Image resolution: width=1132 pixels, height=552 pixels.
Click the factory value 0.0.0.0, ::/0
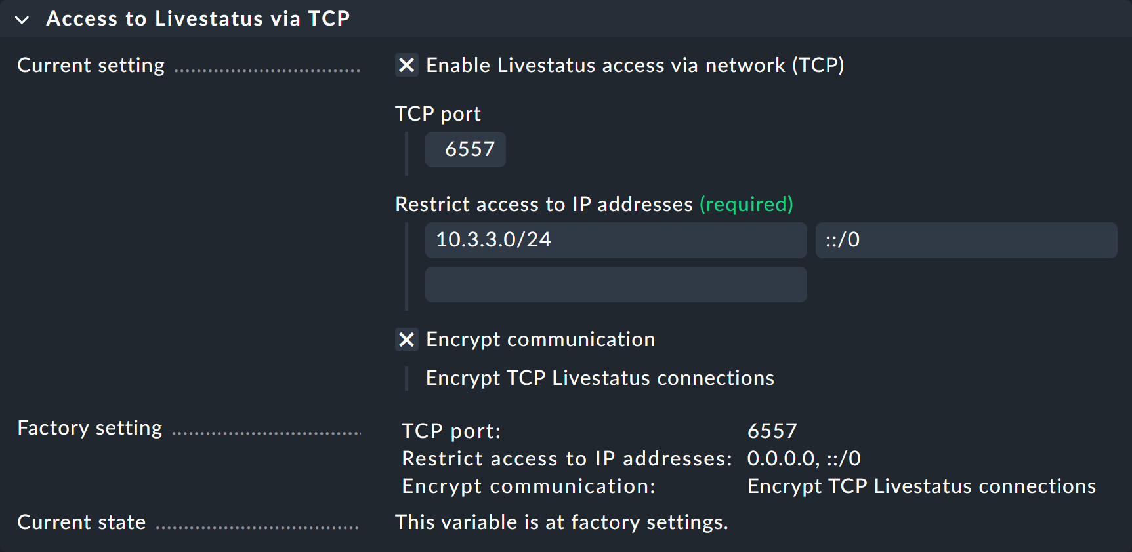coord(803,458)
